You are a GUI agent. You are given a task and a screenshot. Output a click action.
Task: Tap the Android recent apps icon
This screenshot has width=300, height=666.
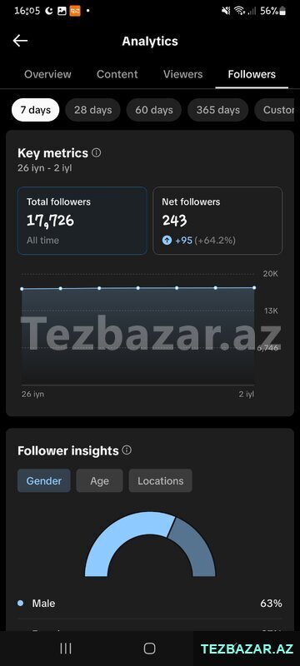point(66,649)
